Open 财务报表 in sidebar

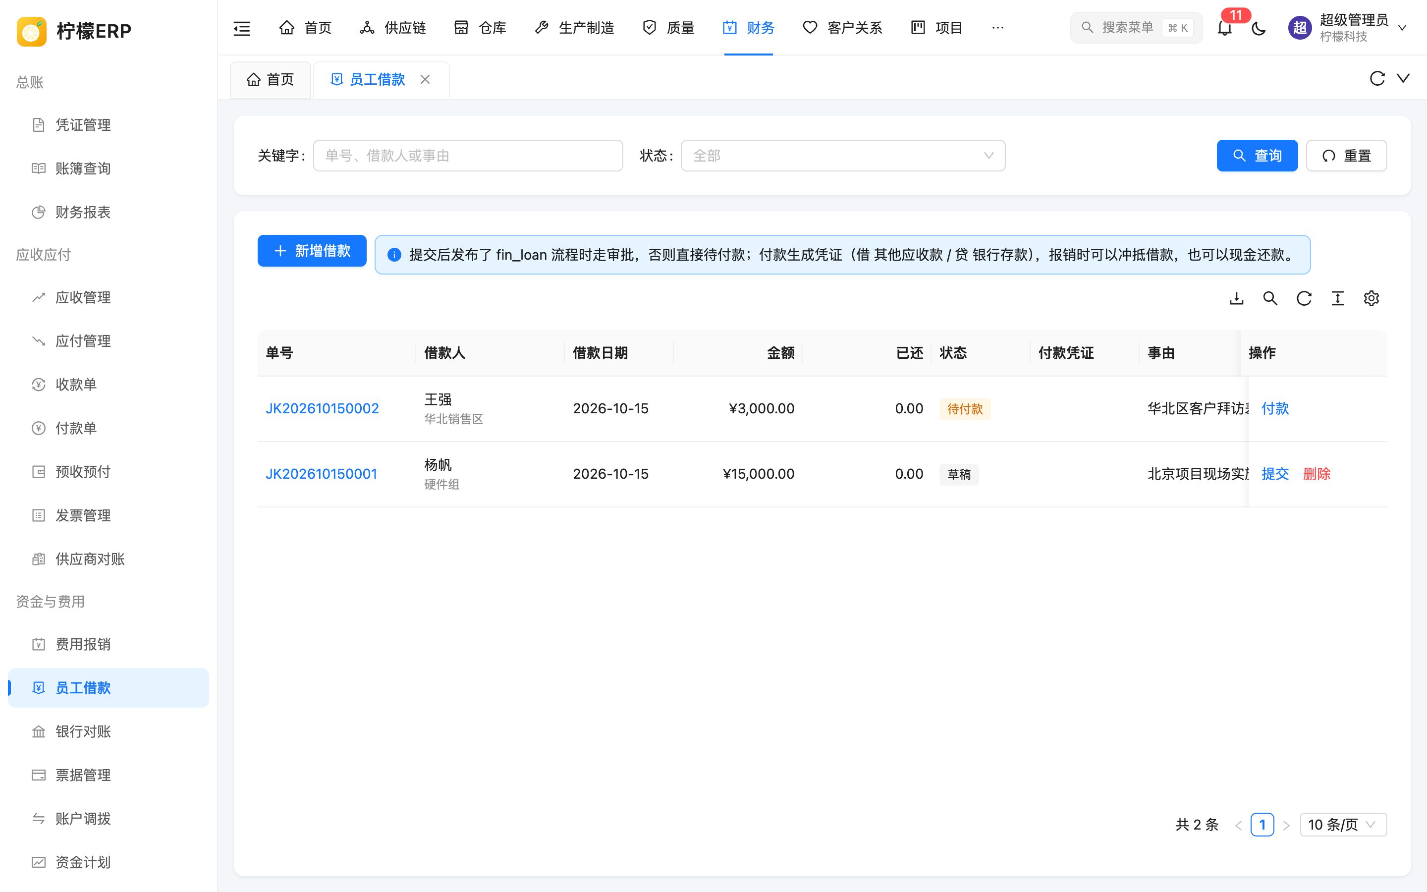pyautogui.click(x=109, y=213)
